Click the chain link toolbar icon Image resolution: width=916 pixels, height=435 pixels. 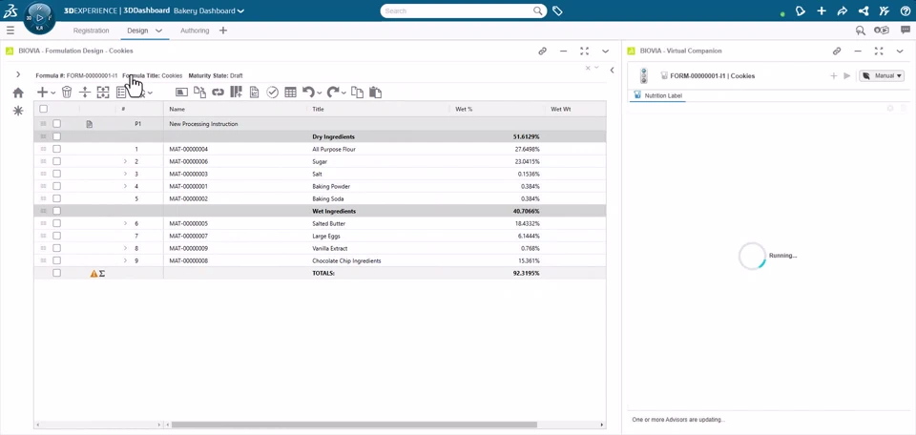[218, 93]
